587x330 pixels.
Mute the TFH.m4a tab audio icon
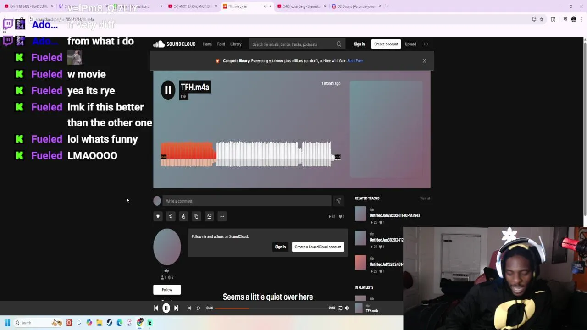[x=265, y=6]
